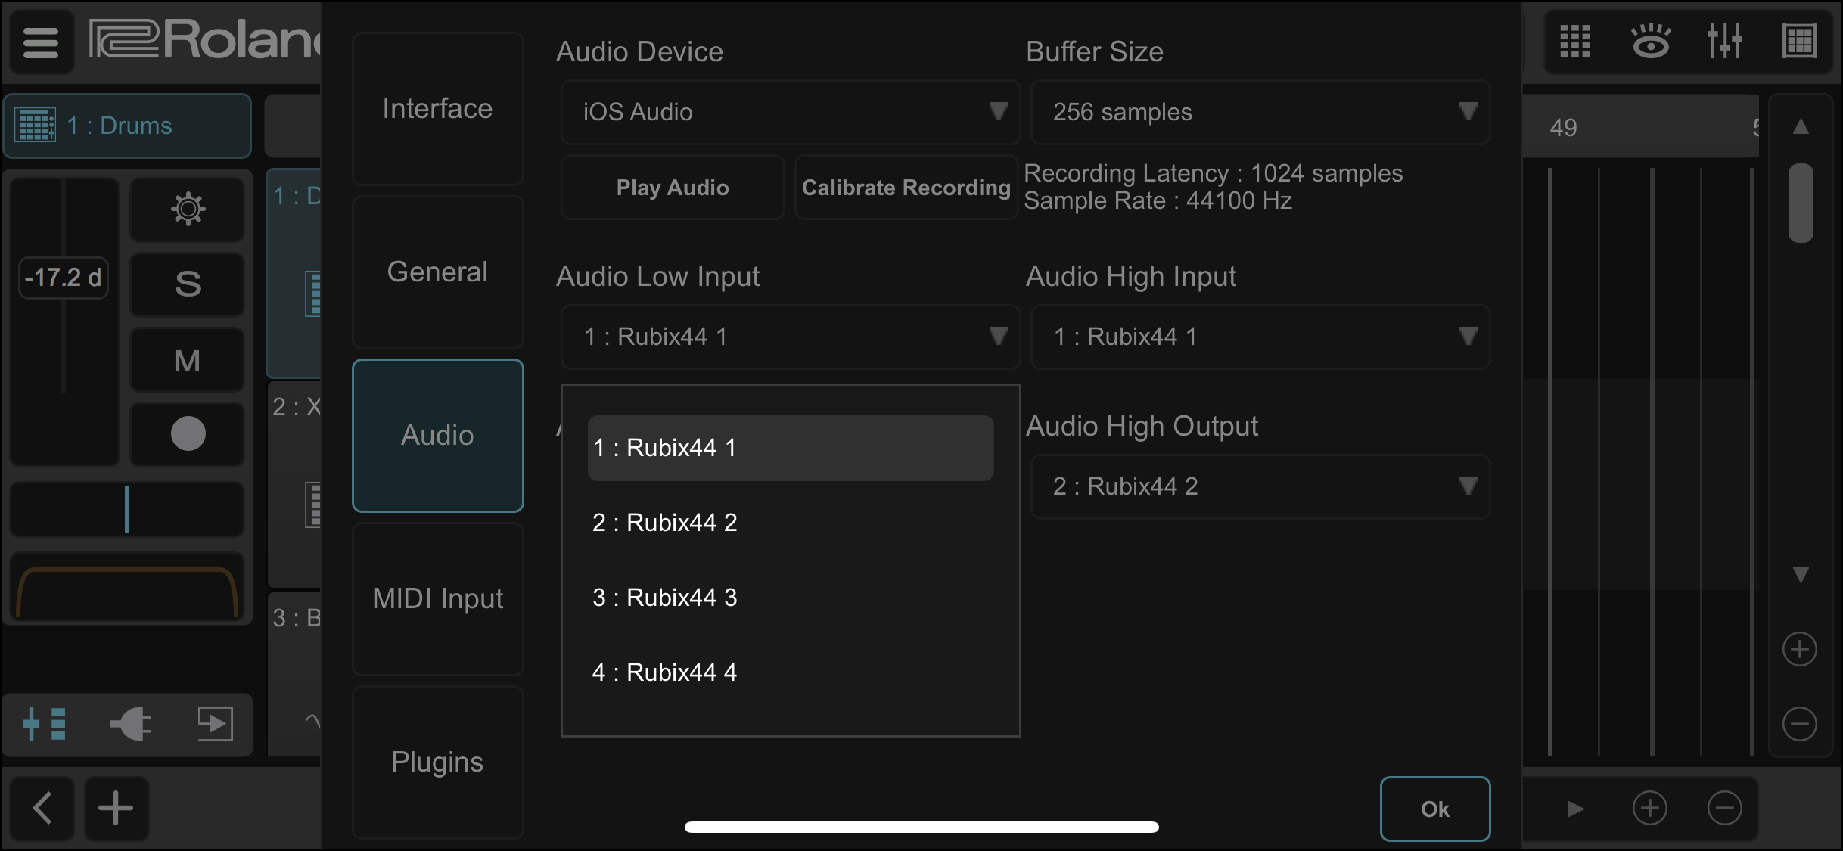The width and height of the screenshot is (1843, 851).
Task: Click the scroll up arrow on right
Action: (x=1801, y=126)
